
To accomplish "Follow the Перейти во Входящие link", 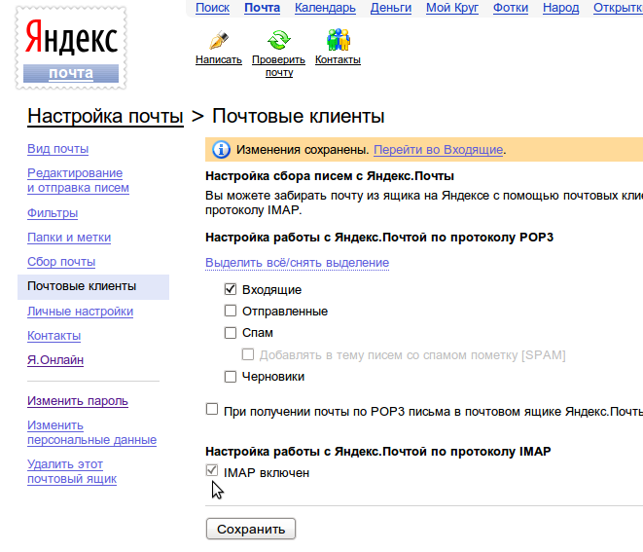I will pos(439,150).
